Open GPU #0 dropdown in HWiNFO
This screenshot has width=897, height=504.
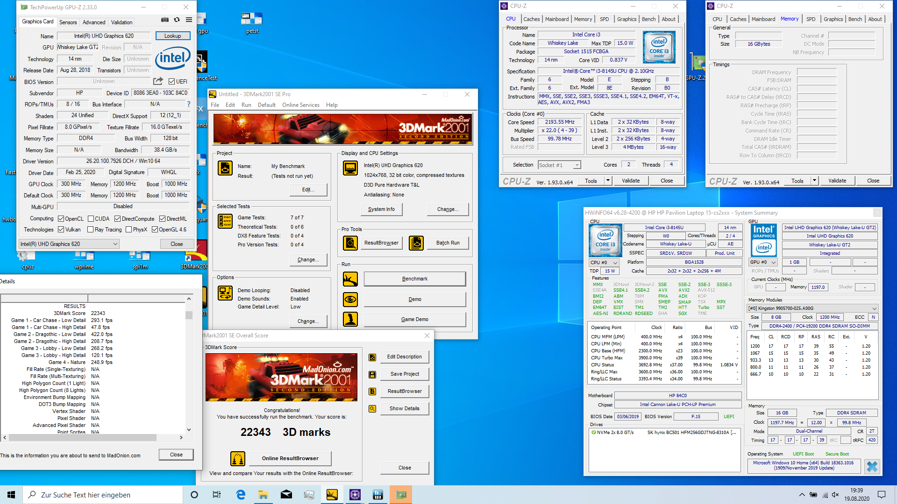pos(764,262)
